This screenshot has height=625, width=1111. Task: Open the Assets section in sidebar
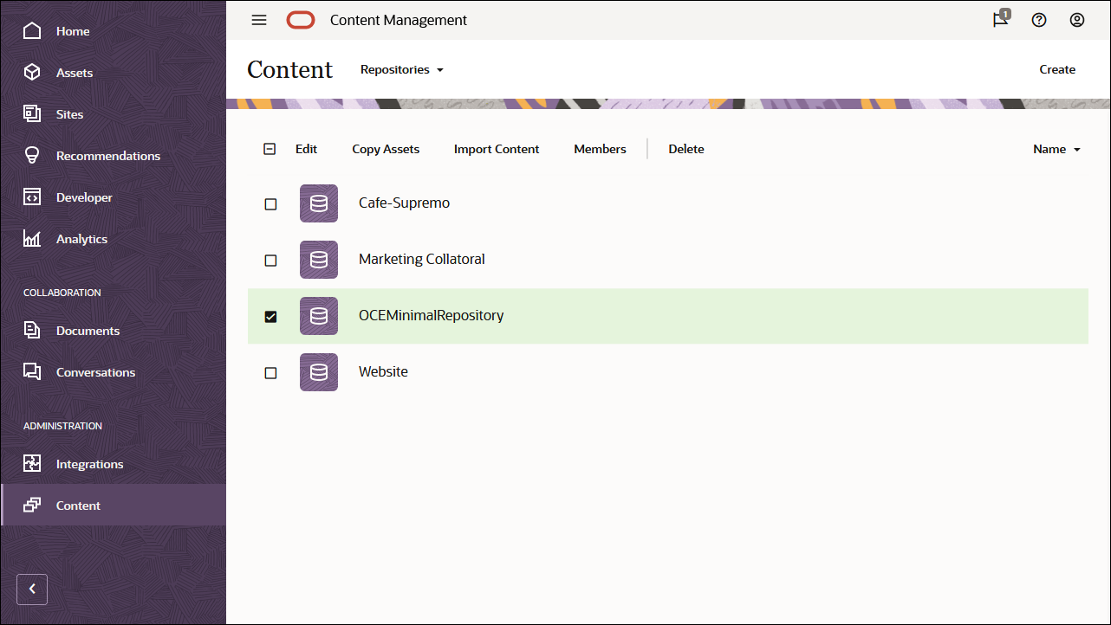point(74,73)
